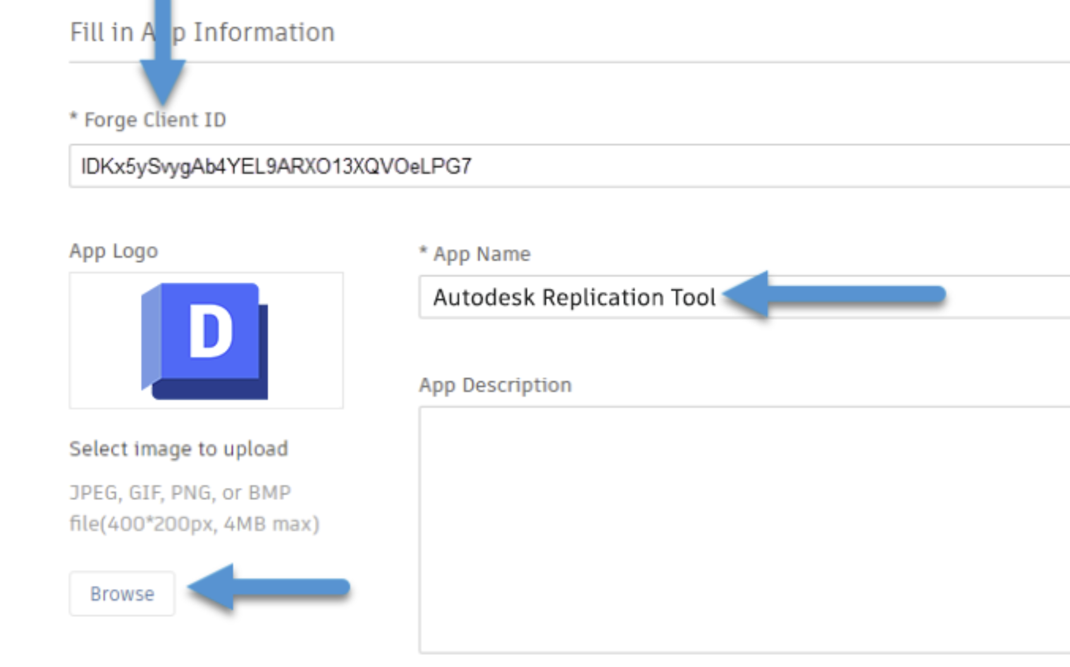Click the "* App Name" label
This screenshot has height=667, width=1070.
[x=475, y=254]
